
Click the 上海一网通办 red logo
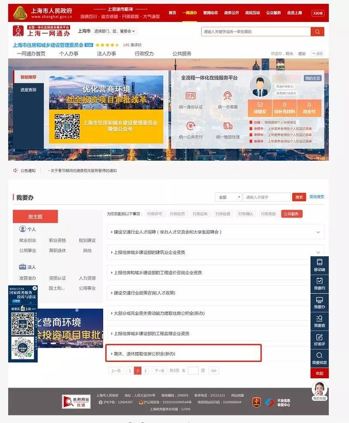pos(19,31)
